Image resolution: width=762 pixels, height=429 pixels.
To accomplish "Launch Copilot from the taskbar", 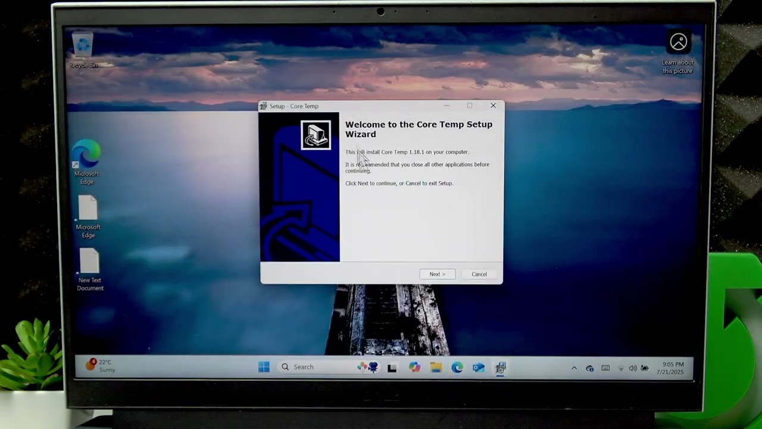I will click(414, 368).
